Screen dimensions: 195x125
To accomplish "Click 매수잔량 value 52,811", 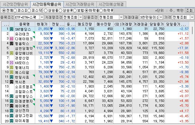I will (107, 38).
